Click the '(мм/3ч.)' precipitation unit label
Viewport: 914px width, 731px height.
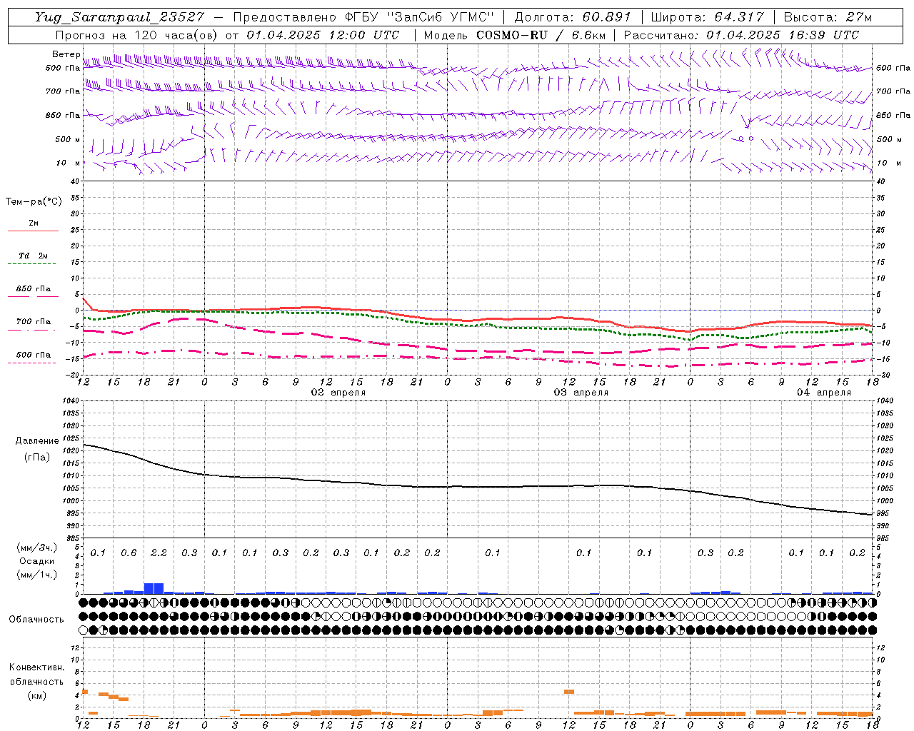[37, 548]
